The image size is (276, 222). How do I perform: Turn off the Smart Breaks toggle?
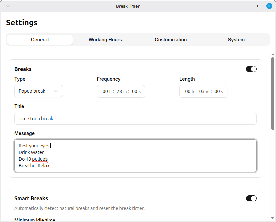pos(251,198)
